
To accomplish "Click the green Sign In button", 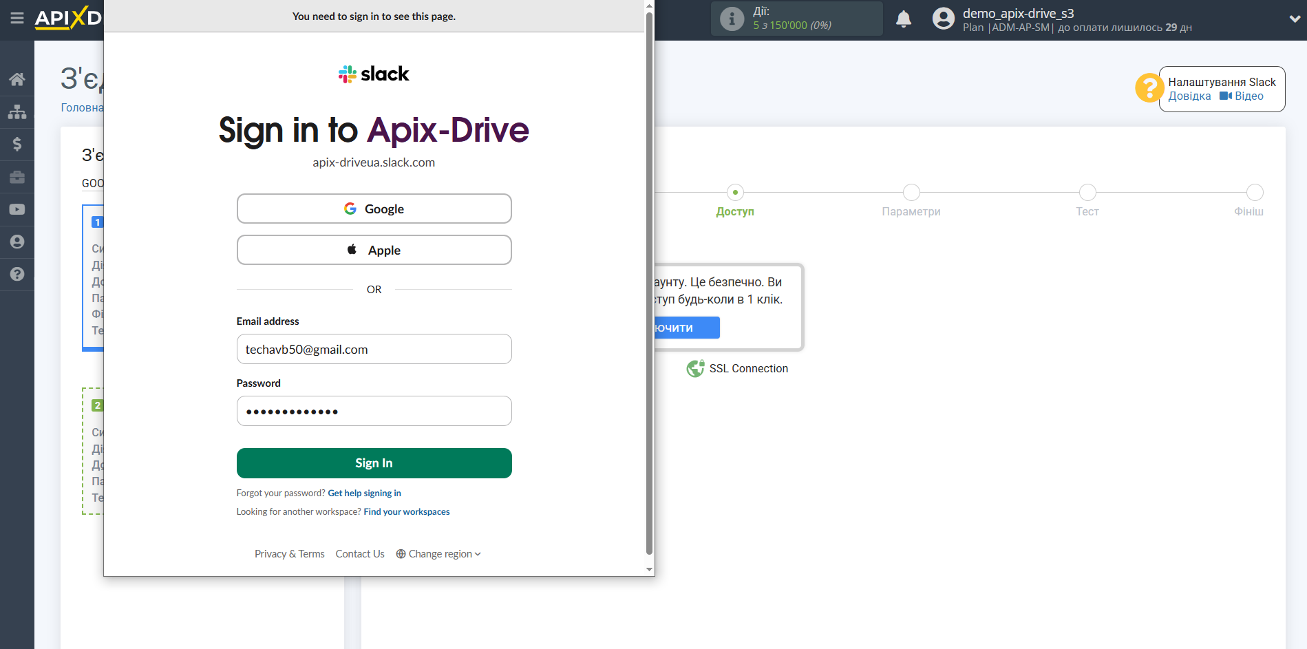I will pos(374,463).
